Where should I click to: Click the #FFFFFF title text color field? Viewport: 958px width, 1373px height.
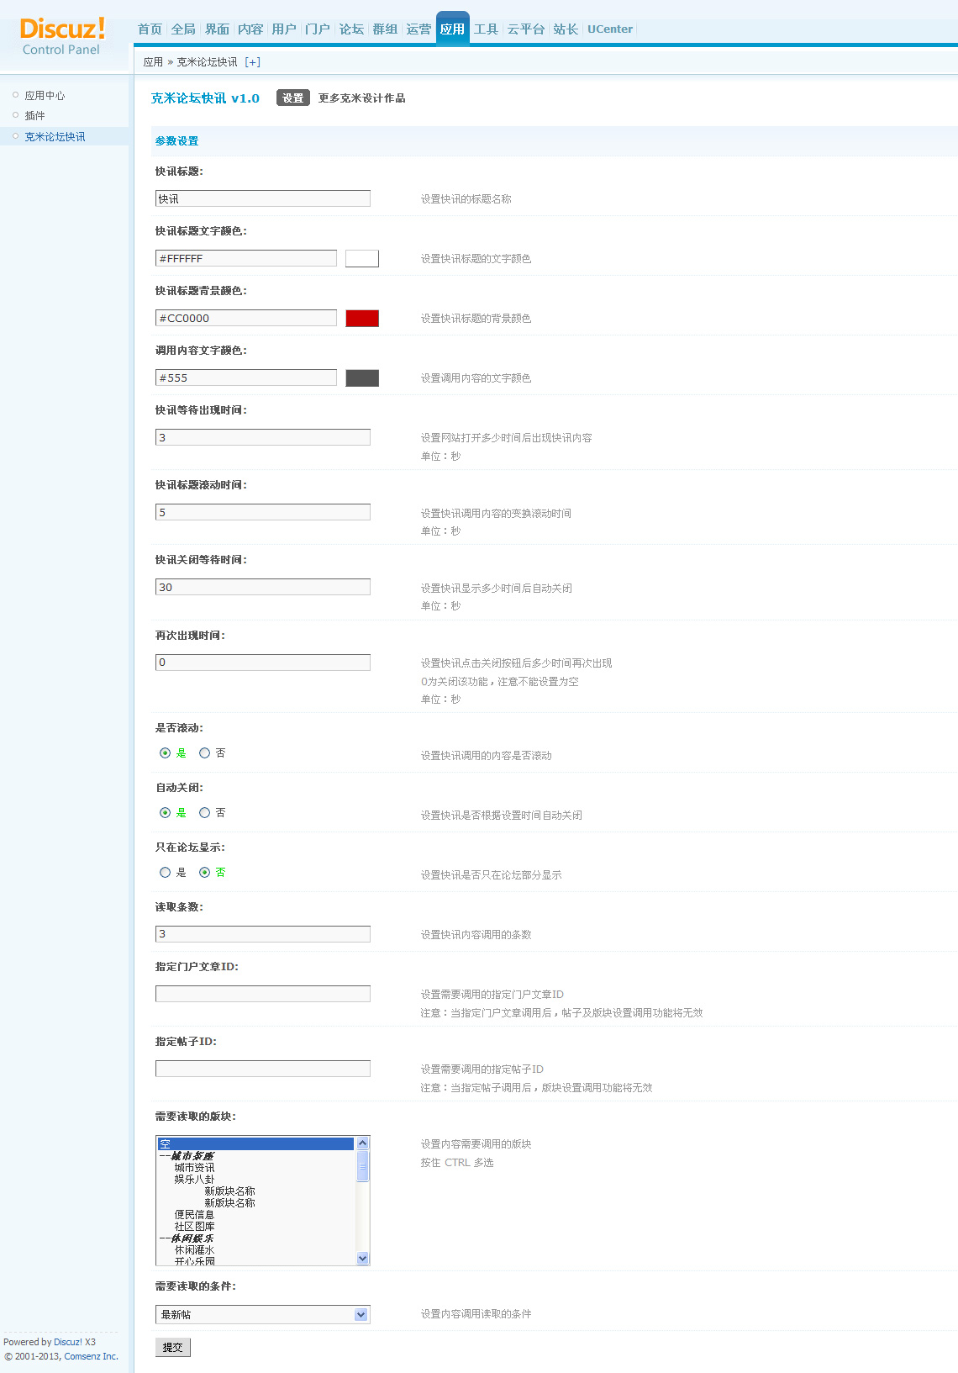(246, 258)
